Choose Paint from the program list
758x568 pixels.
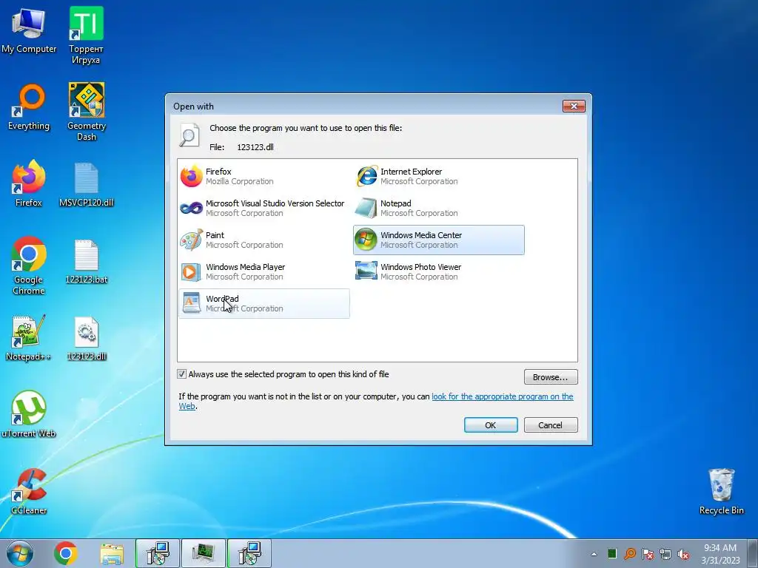click(x=264, y=240)
